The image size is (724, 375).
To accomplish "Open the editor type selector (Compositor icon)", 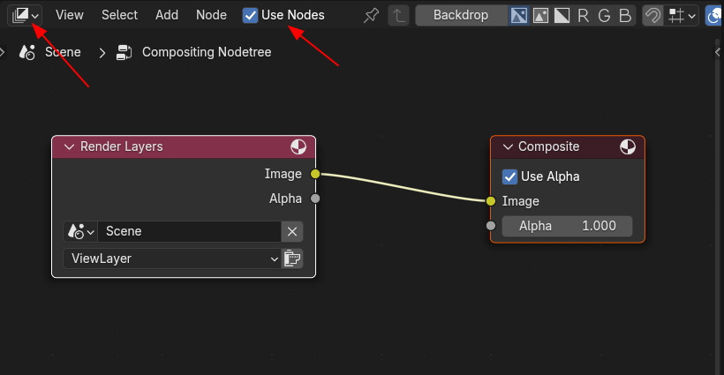I will tap(25, 15).
